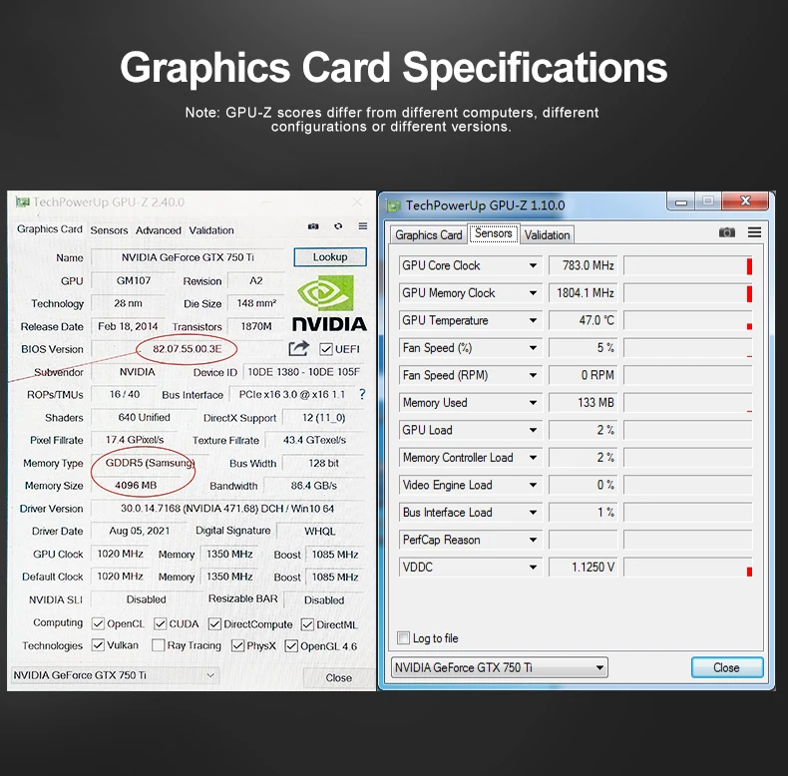The image size is (788, 776).
Task: Switch to the Advanced tab
Action: 159,230
